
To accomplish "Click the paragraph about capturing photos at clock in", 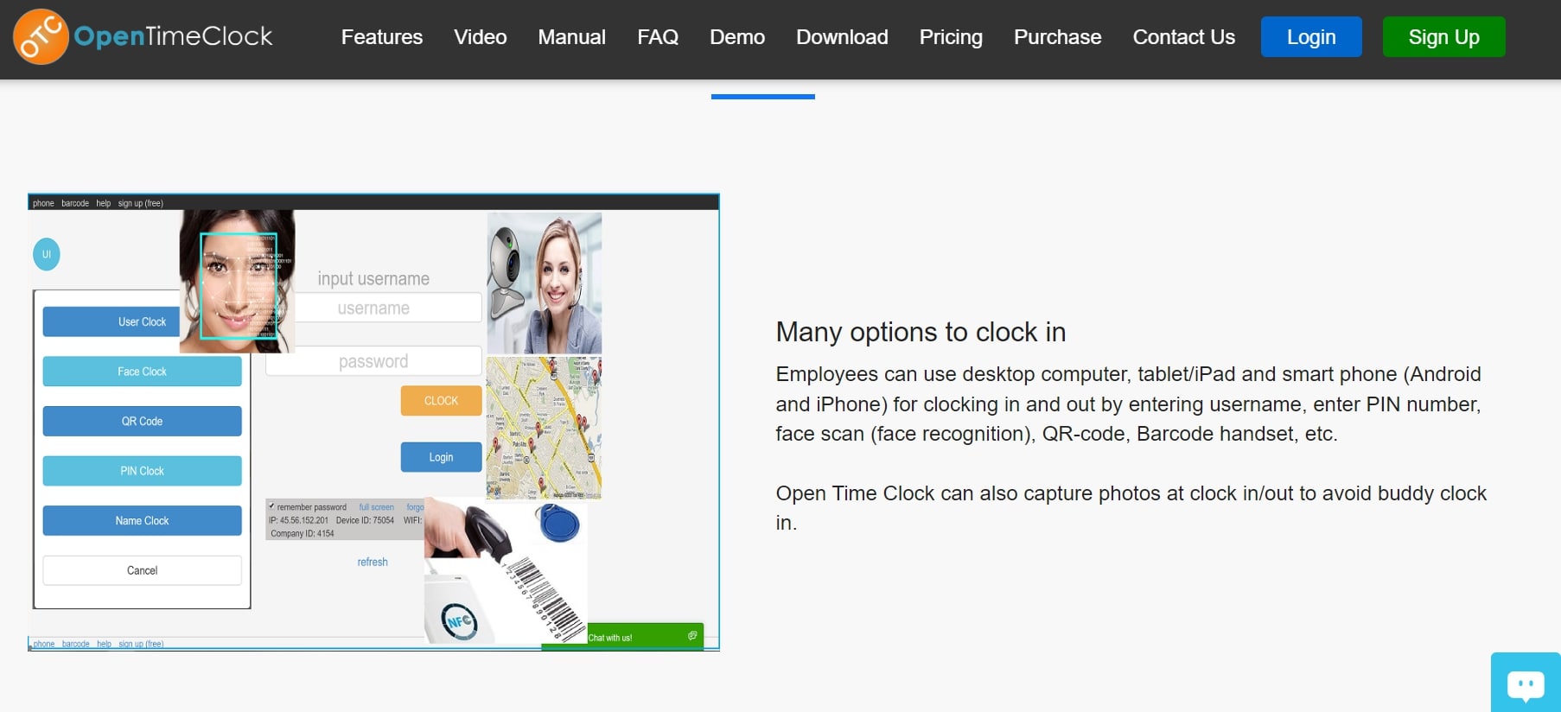I will [x=1131, y=508].
